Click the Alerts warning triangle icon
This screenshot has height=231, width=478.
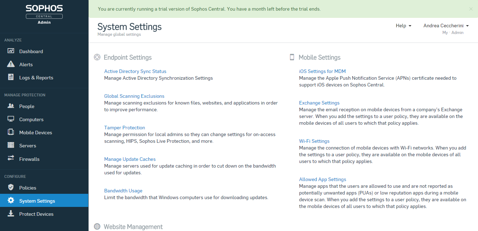pos(11,64)
